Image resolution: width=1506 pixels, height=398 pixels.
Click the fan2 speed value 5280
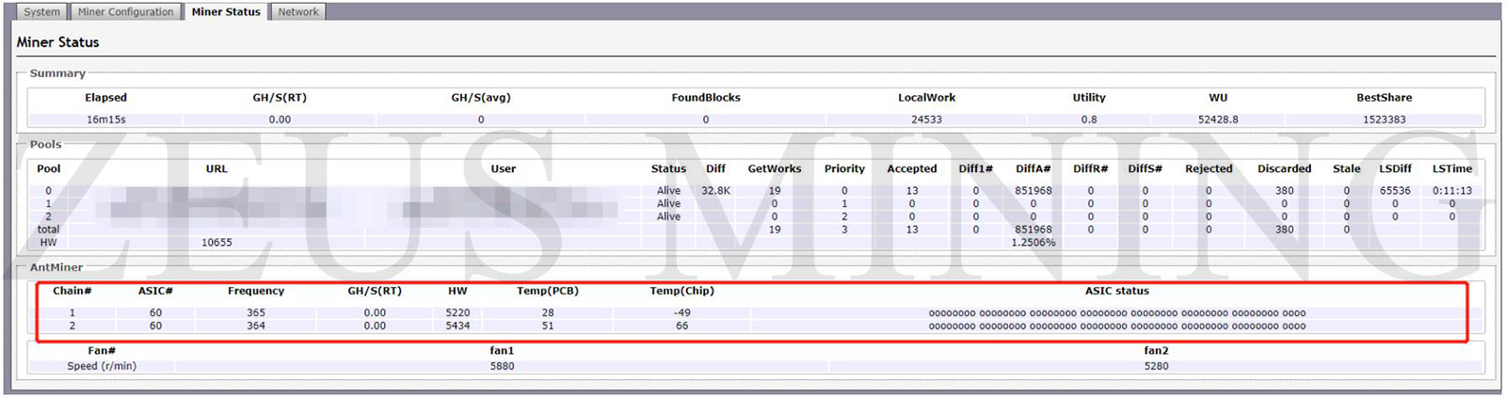click(x=1156, y=366)
